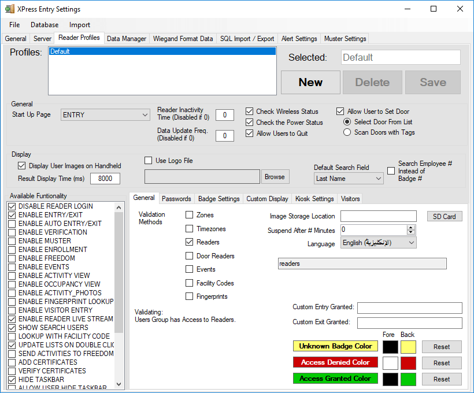This screenshot has height=393, width=474.
Task: Check ENABLE MUSTER functionality
Action: (12, 241)
